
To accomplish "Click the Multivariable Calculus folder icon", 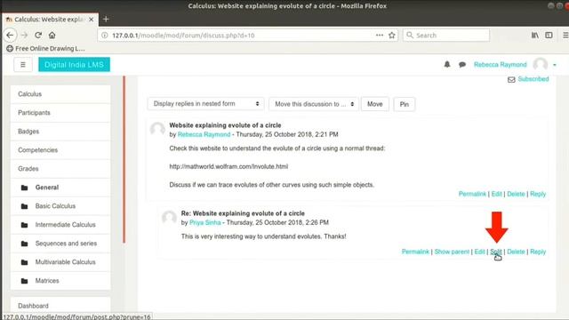I will tap(24, 262).
